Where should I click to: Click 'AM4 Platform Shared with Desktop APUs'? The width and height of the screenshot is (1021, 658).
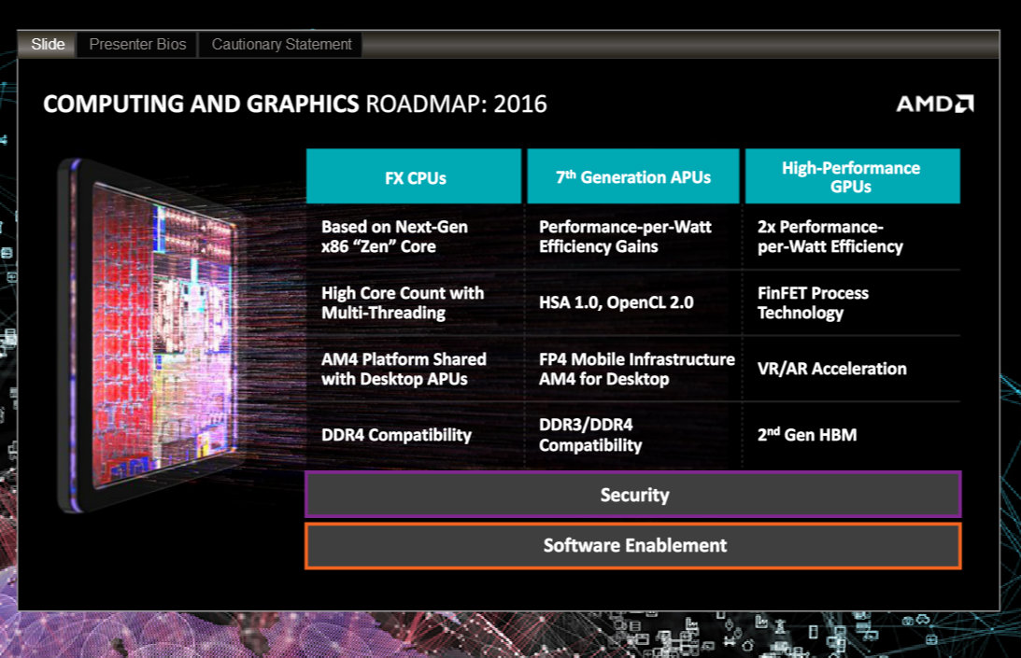pos(404,369)
